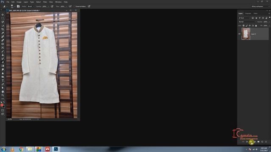Toggle lock position icon
Screen dimensions: 271x152
250,25
